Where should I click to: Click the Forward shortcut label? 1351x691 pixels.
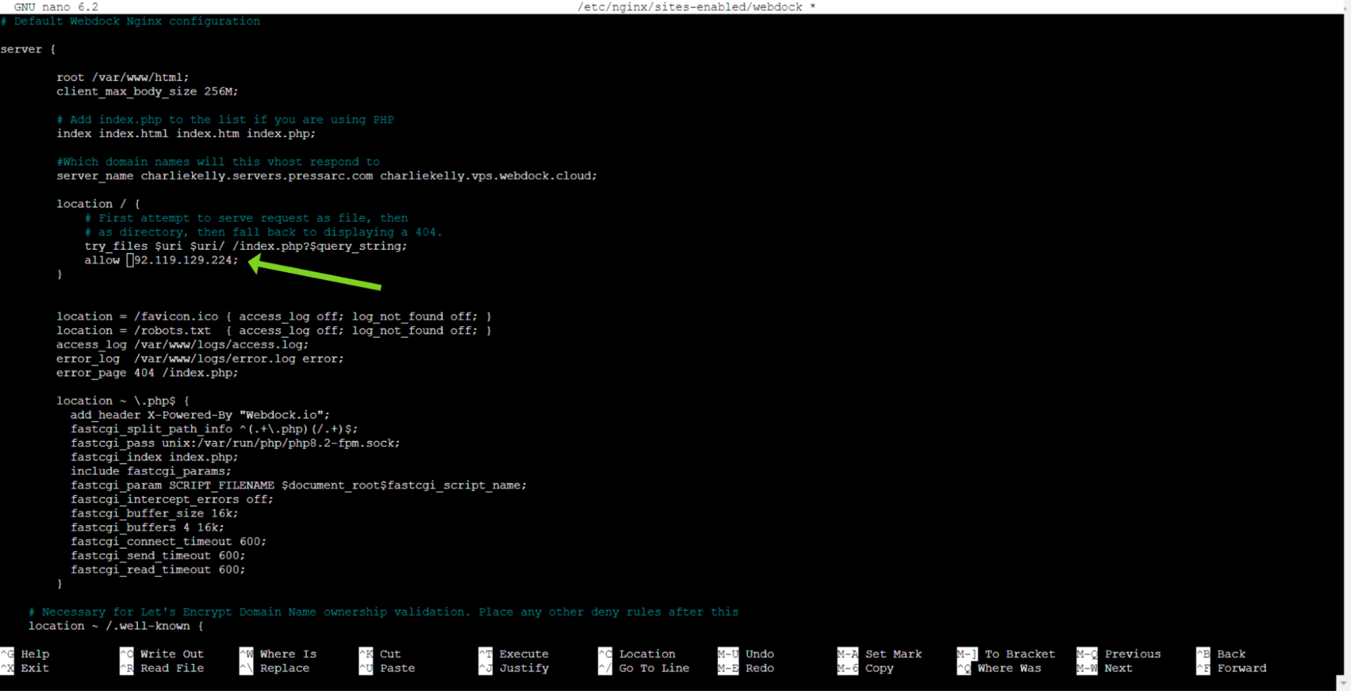[x=1242, y=668]
